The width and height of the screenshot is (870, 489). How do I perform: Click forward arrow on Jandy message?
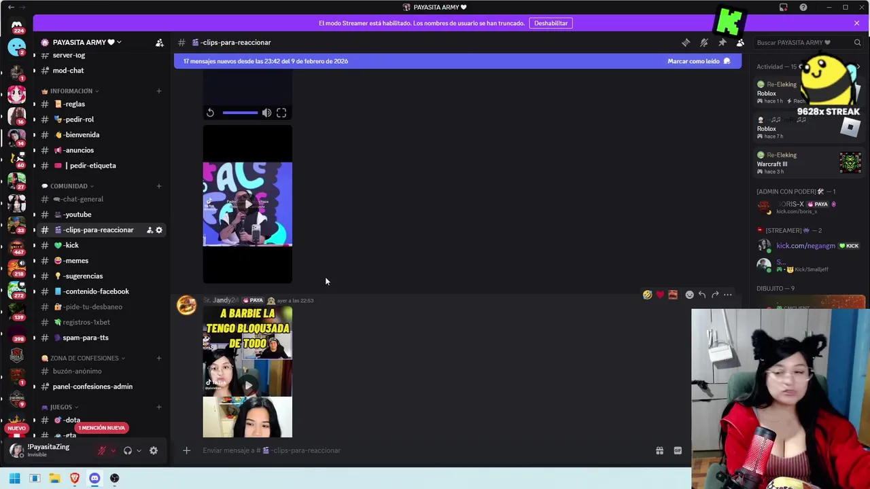pyautogui.click(x=715, y=295)
